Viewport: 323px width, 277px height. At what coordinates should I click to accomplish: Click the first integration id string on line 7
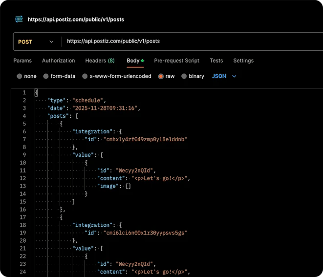pos(145,139)
